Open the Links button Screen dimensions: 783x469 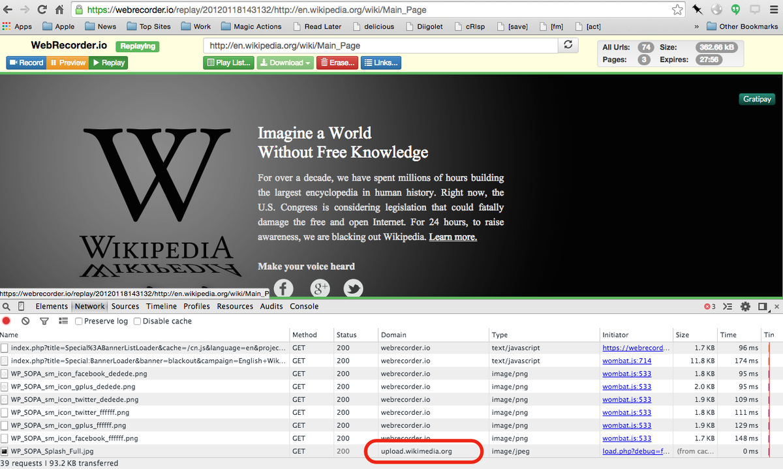(380, 63)
